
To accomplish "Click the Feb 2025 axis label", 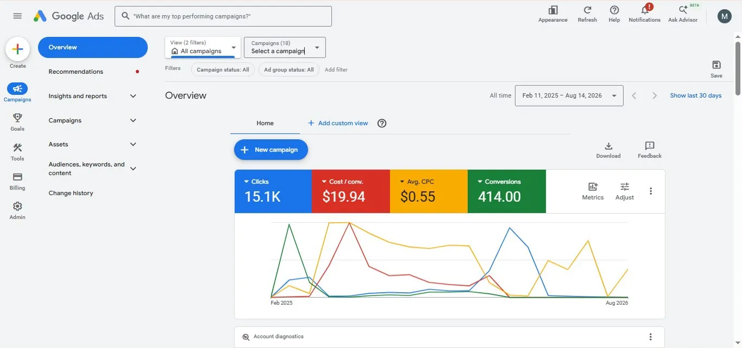I will pyautogui.click(x=281, y=303).
